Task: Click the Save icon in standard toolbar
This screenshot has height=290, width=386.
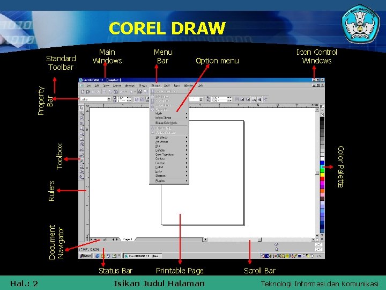Action: pos(93,92)
